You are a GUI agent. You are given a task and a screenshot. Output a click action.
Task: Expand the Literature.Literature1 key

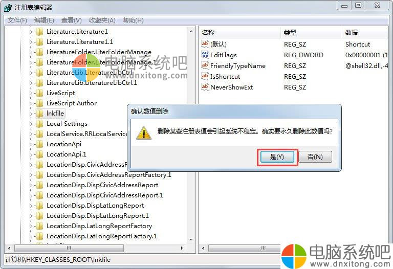31,32
